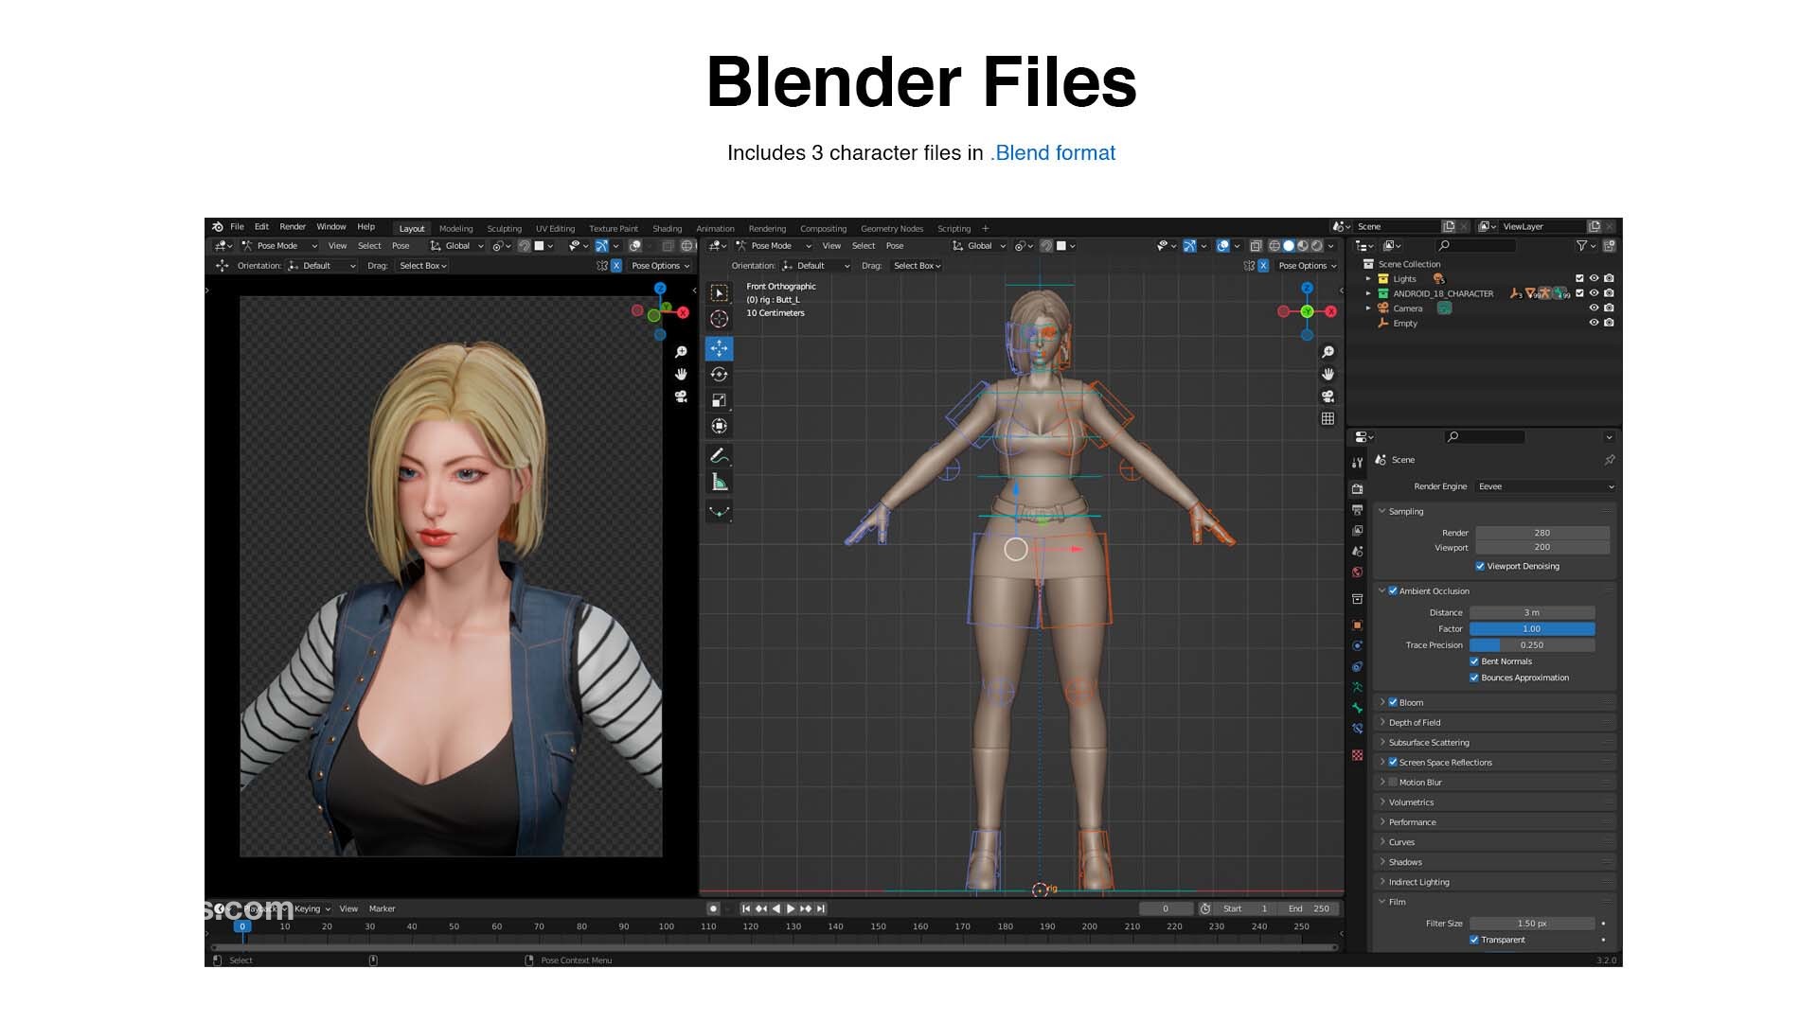Click the Ambient Occlusion Factor slider
The width and height of the screenshot is (1818, 1022).
(x=1531, y=628)
